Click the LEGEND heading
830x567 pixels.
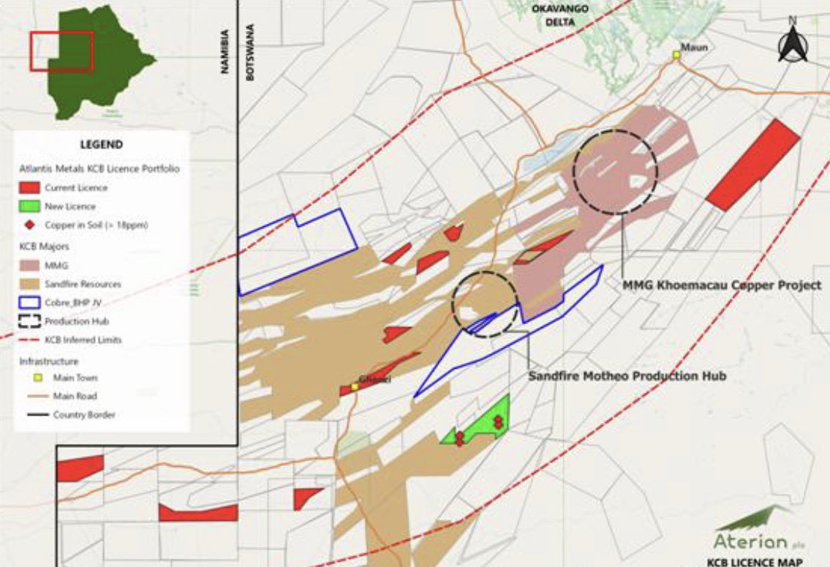pyautogui.click(x=102, y=145)
